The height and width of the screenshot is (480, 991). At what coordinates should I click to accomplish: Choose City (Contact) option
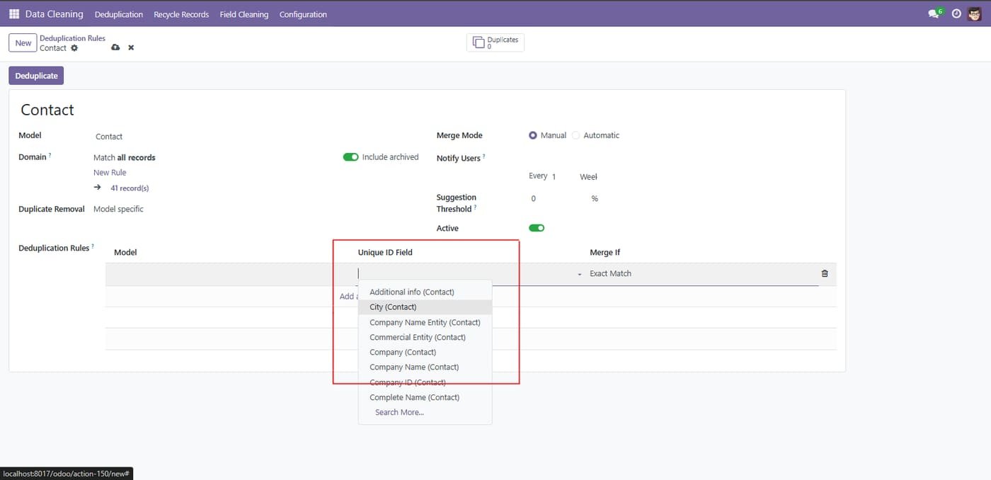pyautogui.click(x=425, y=307)
